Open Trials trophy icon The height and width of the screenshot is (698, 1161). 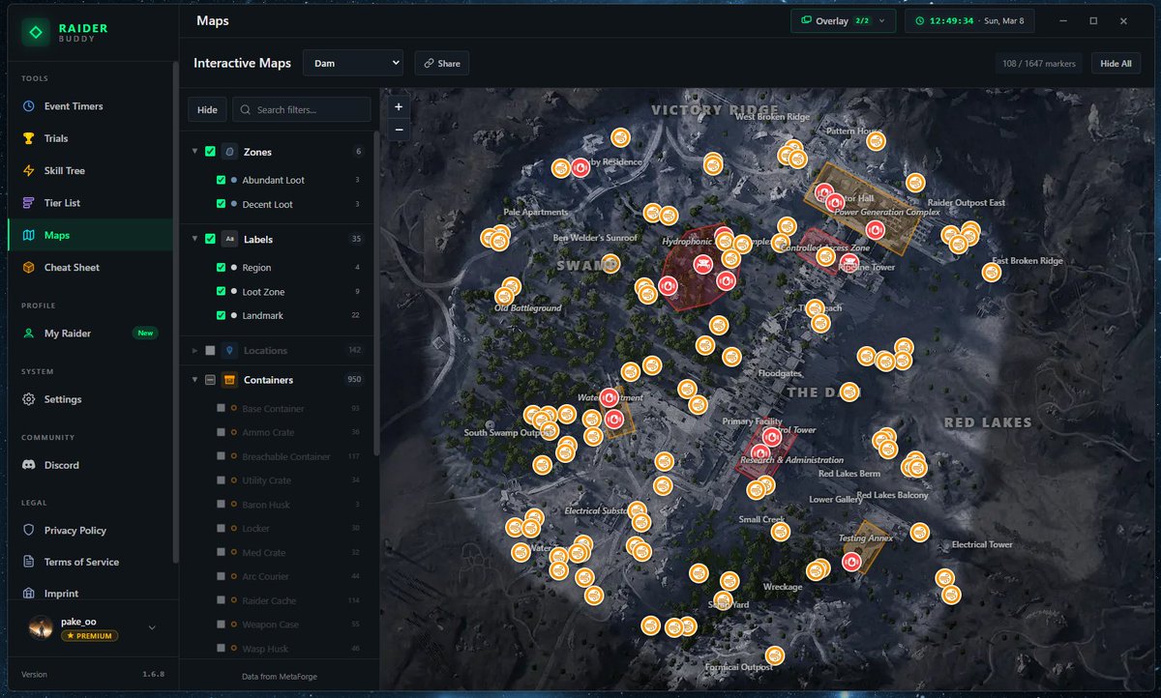[x=29, y=138]
